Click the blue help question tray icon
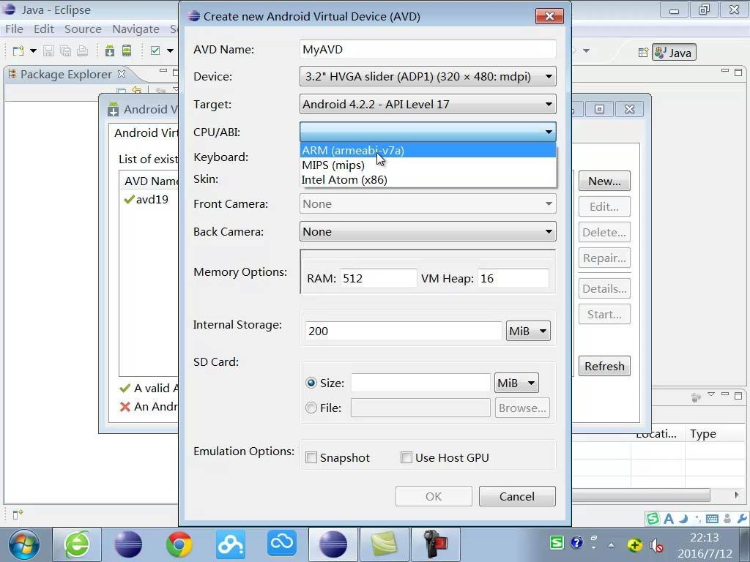 click(x=577, y=543)
